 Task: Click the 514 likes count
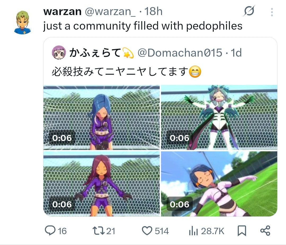pos(162,231)
